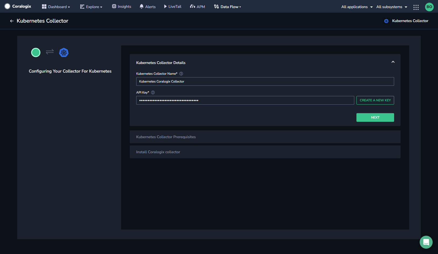Click the Data Flow icon

pyautogui.click(x=216, y=6)
